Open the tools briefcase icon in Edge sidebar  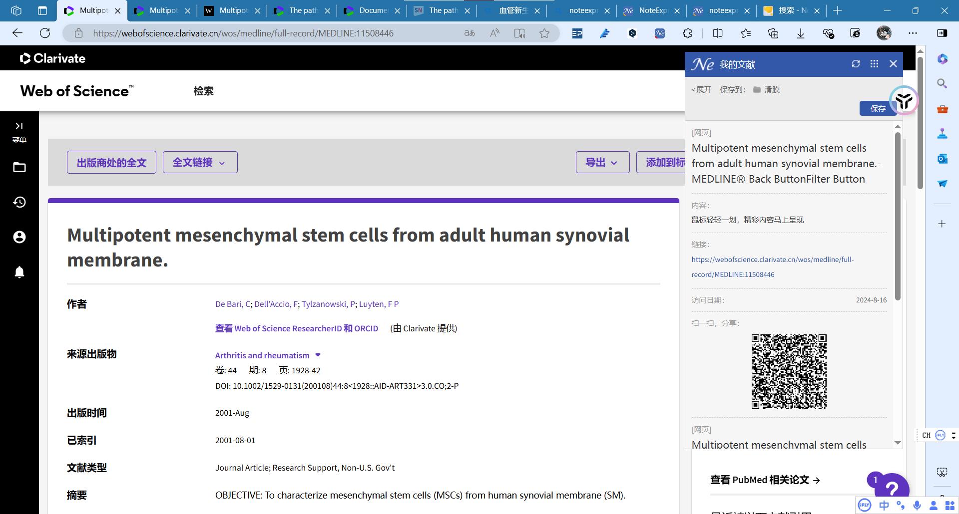pyautogui.click(x=942, y=109)
